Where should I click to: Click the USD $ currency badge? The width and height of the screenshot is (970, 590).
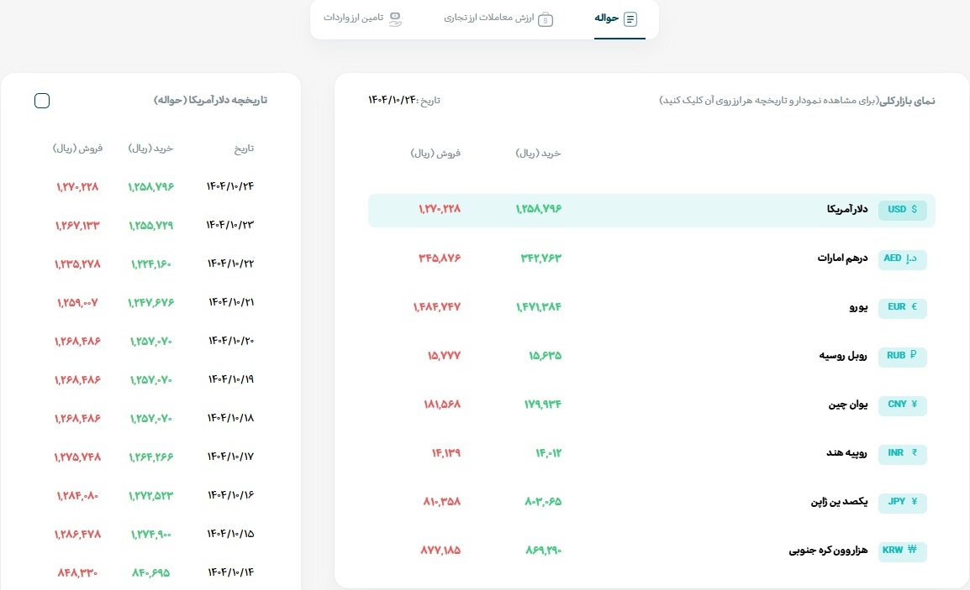[902, 210]
